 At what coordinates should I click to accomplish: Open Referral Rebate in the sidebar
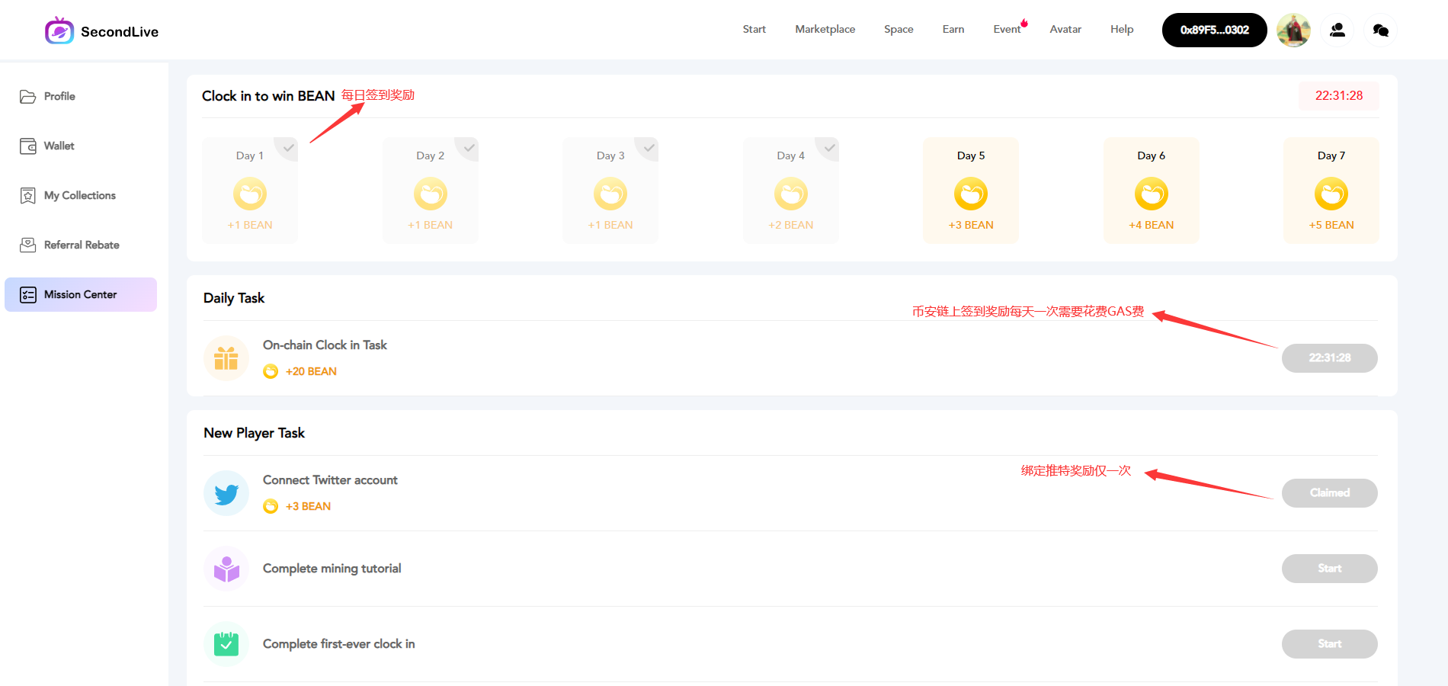82,245
